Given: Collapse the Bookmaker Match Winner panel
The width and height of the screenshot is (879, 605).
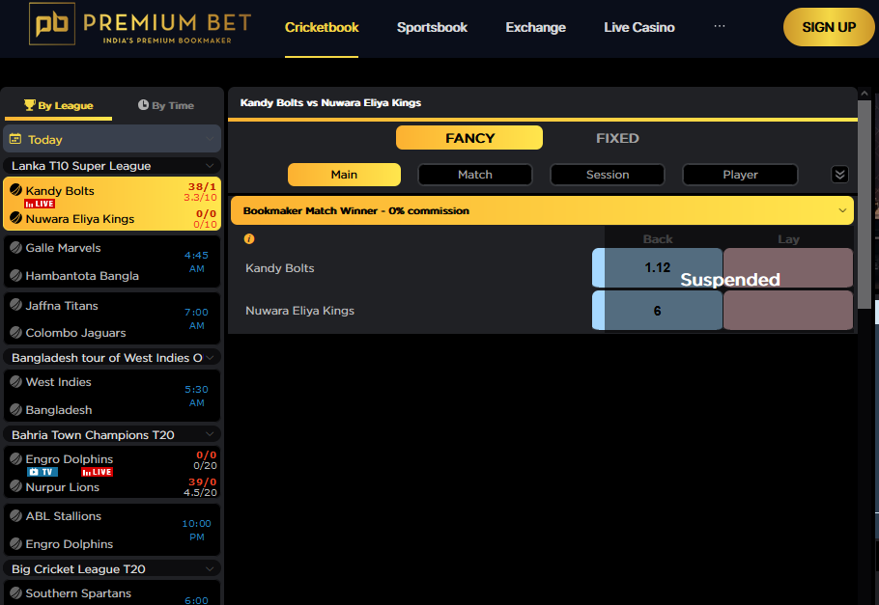Looking at the screenshot, I should pyautogui.click(x=841, y=210).
